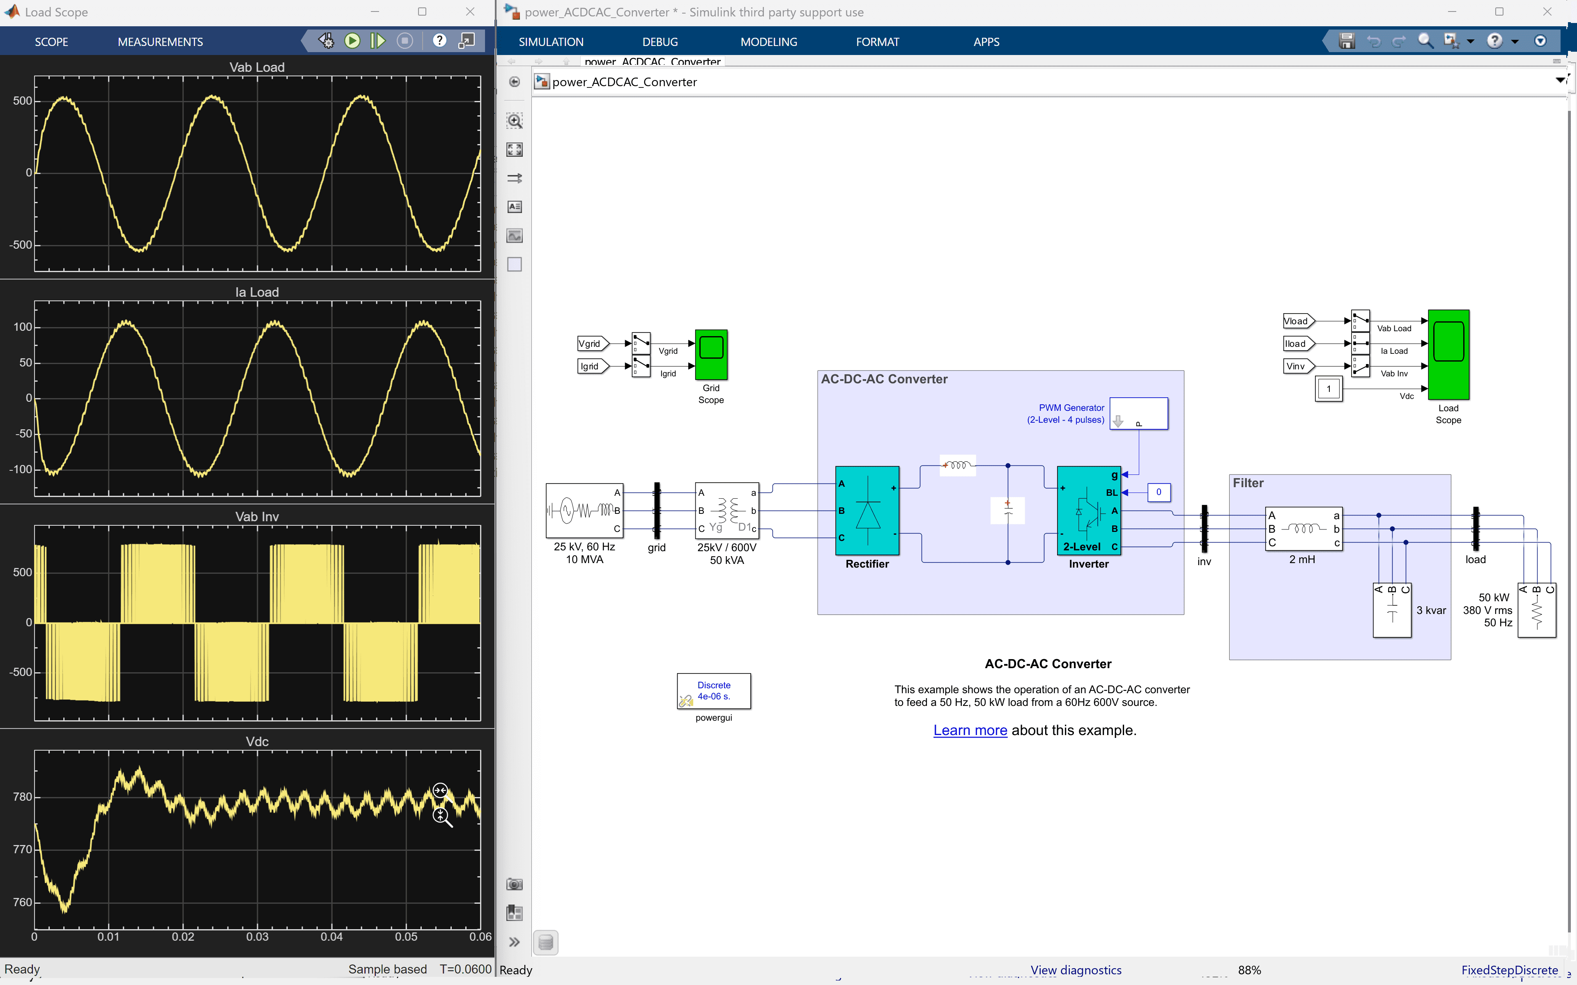Toggle the Igrid manual switch block
Viewport: 1577px width, 985px height.
point(641,366)
